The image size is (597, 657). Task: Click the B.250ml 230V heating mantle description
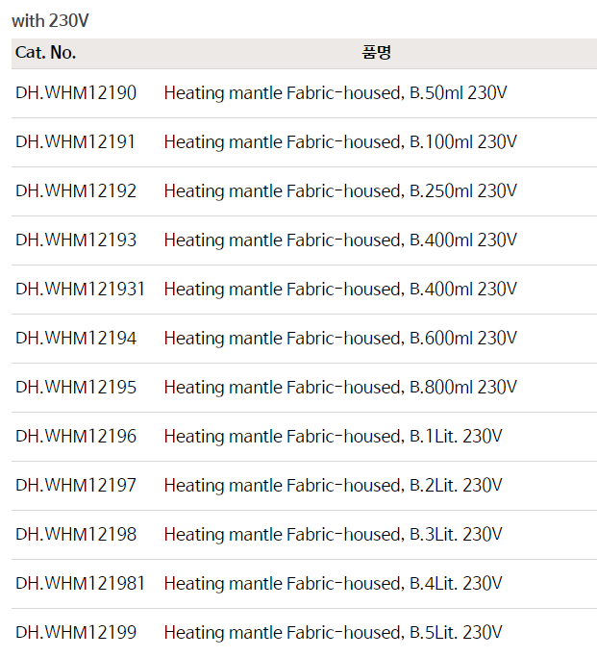pos(340,191)
